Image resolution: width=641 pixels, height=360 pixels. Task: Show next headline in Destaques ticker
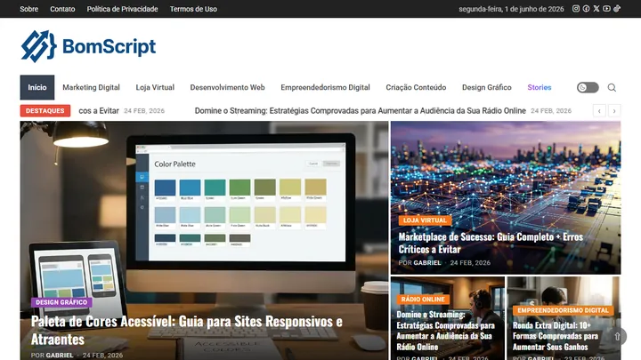click(614, 110)
